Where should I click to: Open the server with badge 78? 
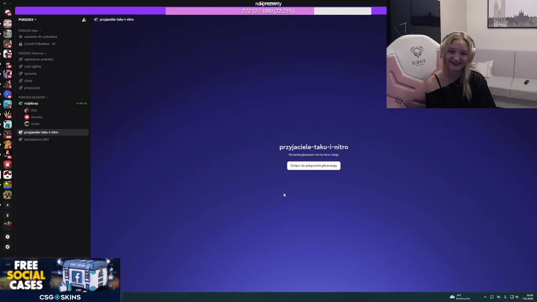coord(8,74)
